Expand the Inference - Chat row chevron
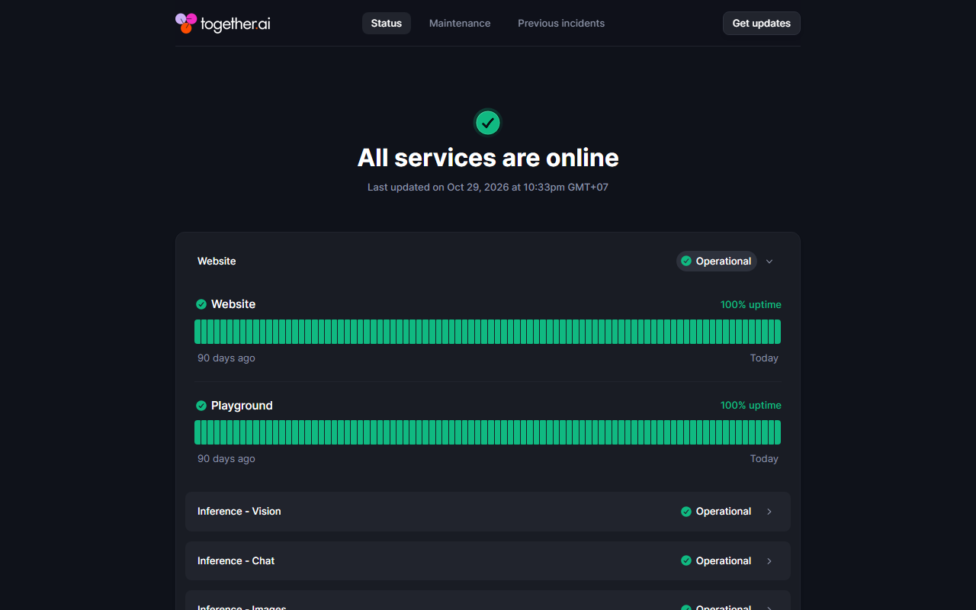The image size is (976, 610). (x=769, y=561)
